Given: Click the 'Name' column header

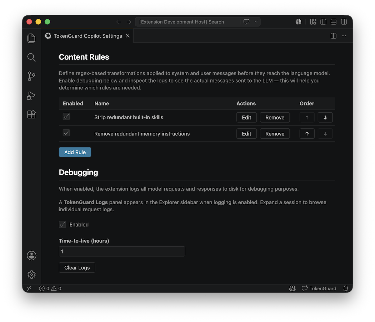Looking at the screenshot, I should pos(102,104).
